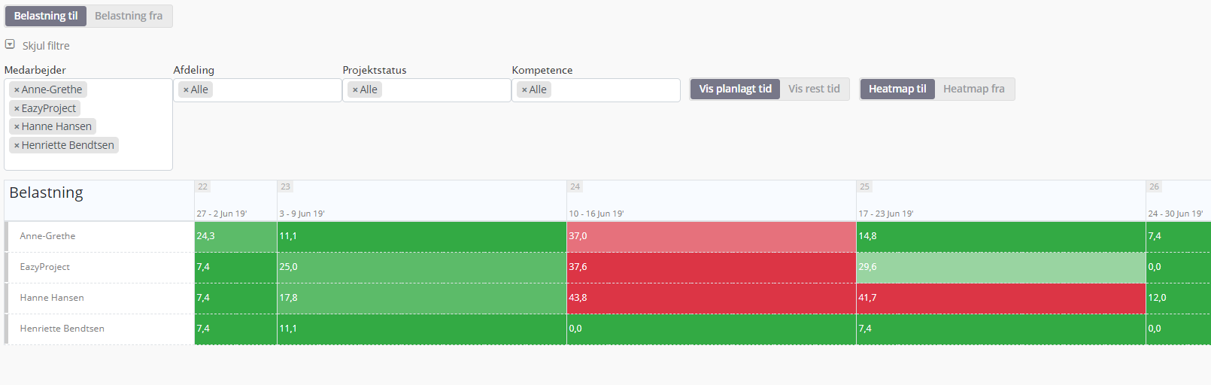Switch to Vis rest tid view
The height and width of the screenshot is (385, 1211).
click(x=814, y=89)
